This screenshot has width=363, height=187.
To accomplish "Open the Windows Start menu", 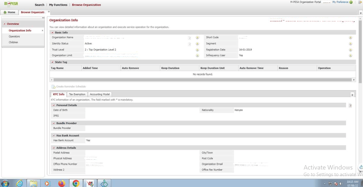I will [x=5, y=183].
